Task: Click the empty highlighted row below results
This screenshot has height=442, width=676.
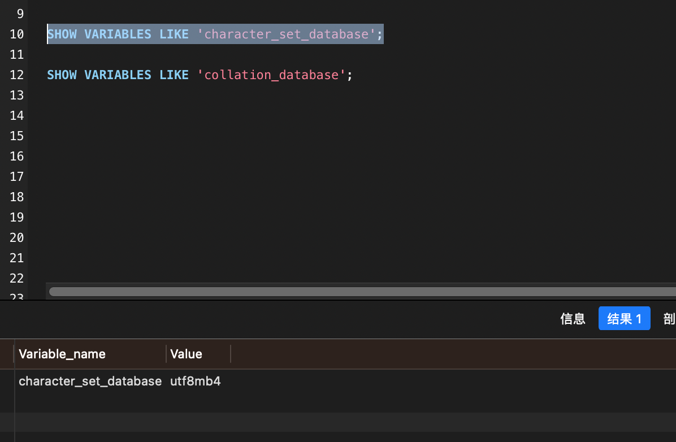Action: pos(339,422)
